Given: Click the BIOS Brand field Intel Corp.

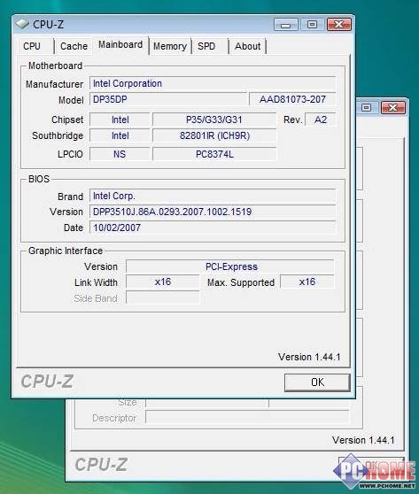Looking at the screenshot, I should (213, 197).
